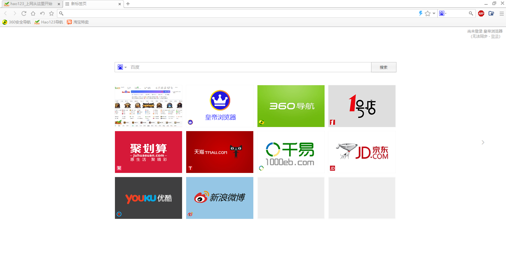506x254 pixels.
Task: Open the toolbar Baidu search engine dropdown
Action: (443, 13)
